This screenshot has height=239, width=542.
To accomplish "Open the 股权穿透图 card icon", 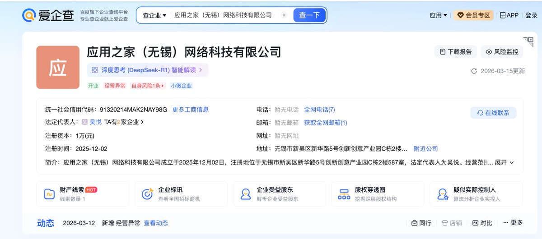I will (344, 194).
